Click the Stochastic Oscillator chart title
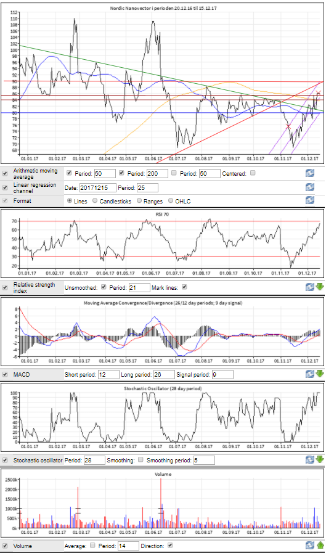The height and width of the screenshot is (553, 326). 163,388
